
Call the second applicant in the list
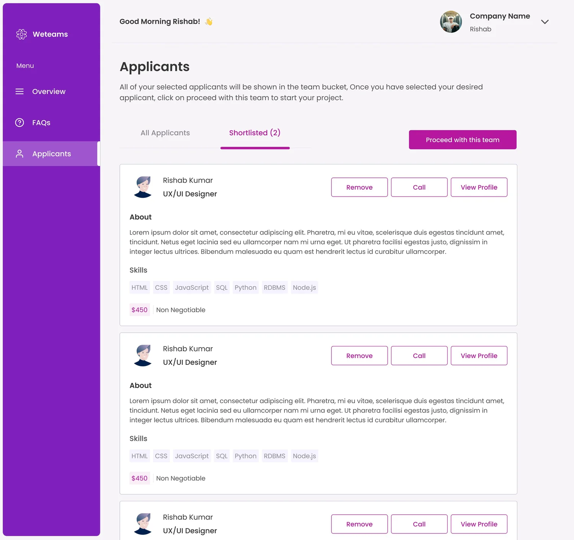pos(419,356)
